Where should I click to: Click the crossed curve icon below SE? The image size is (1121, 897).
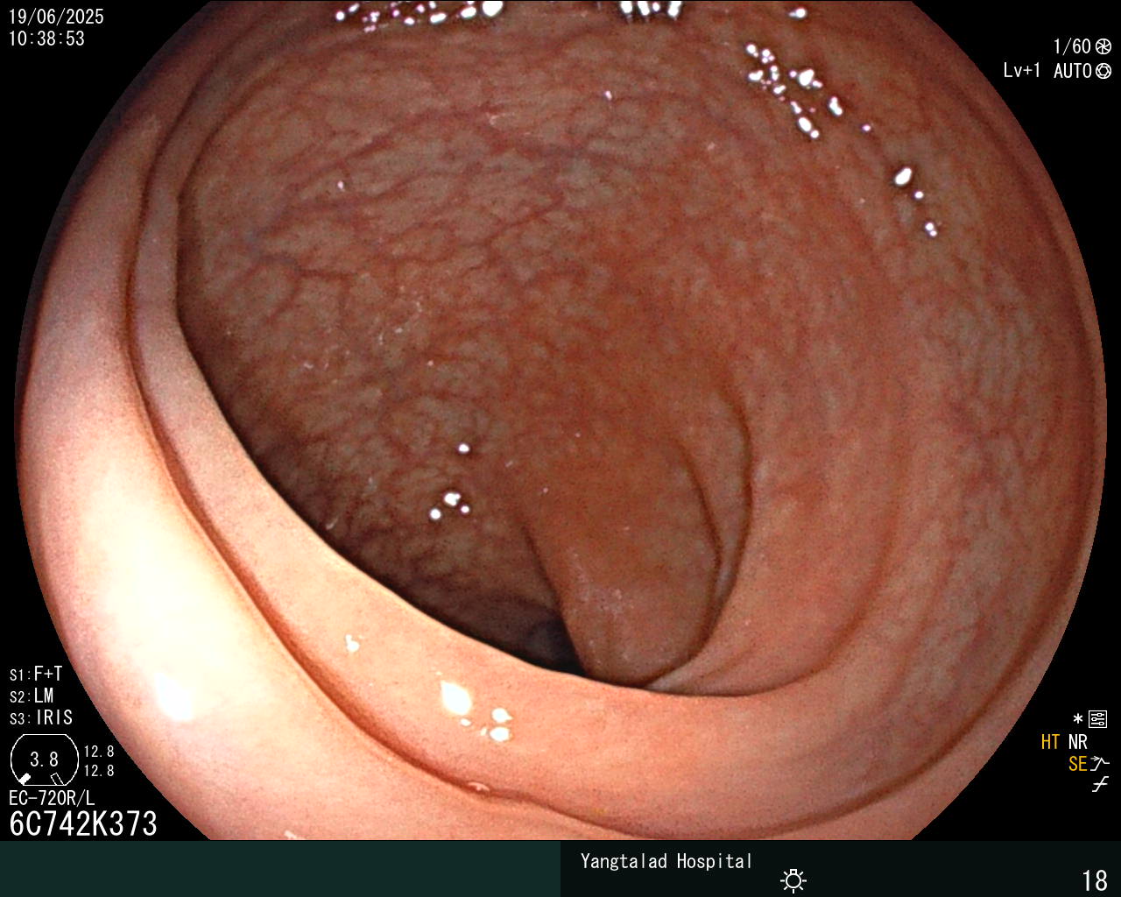tap(1100, 785)
